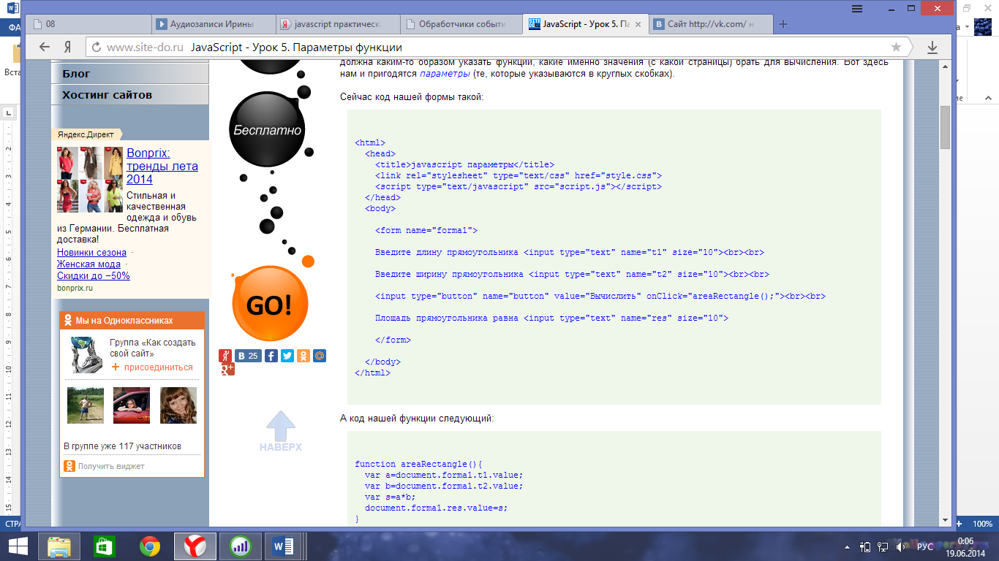Click the Женская мода link
The width and height of the screenshot is (999, 561).
click(89, 264)
